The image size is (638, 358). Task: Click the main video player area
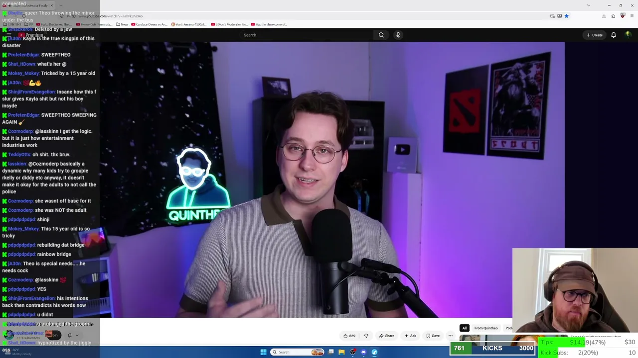point(332,179)
